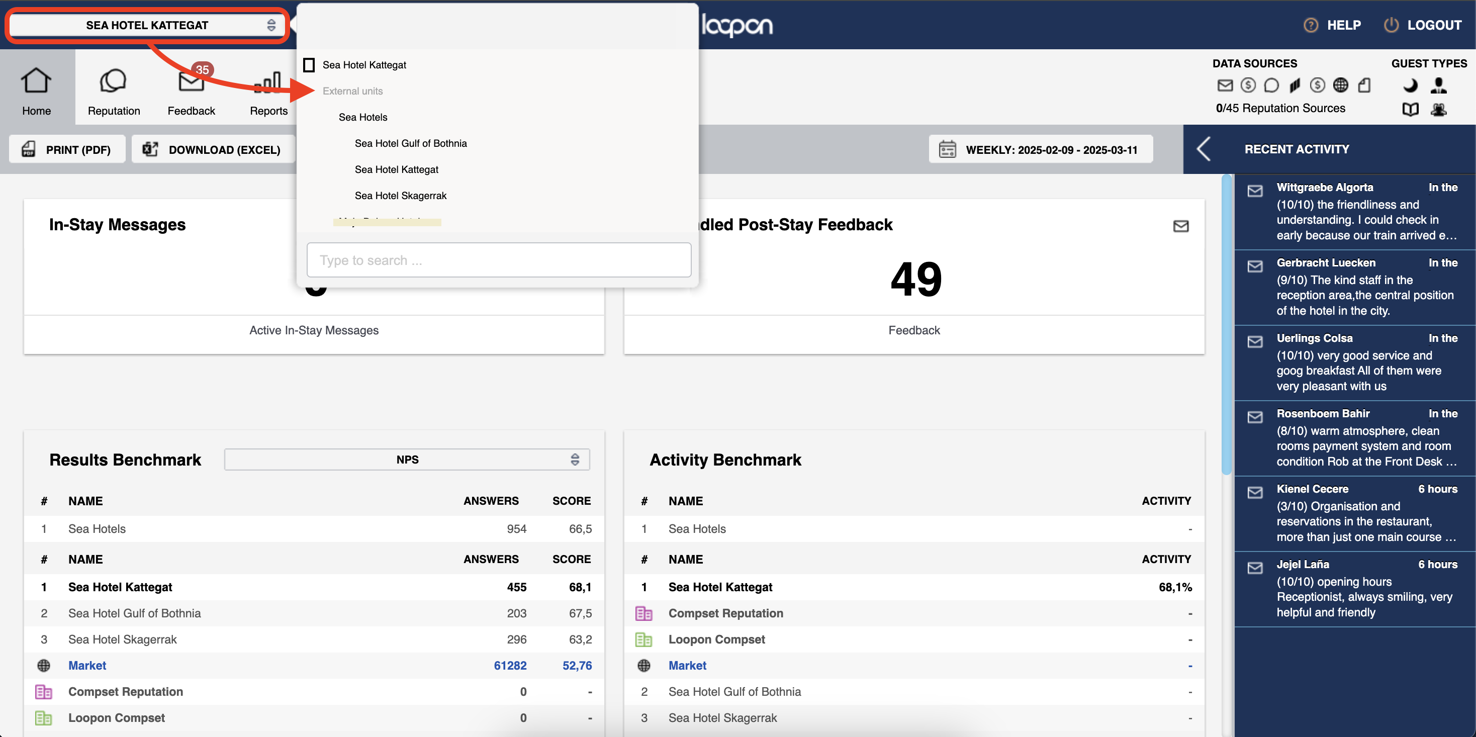Click Loopon Compset icon in Results Benchmark
The image size is (1476, 737).
tap(44, 717)
